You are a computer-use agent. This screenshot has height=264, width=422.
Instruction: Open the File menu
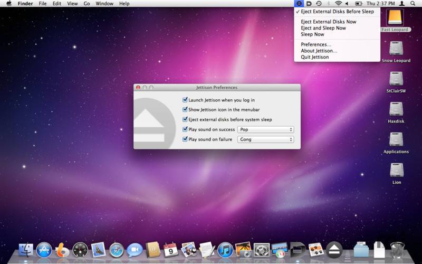43,4
